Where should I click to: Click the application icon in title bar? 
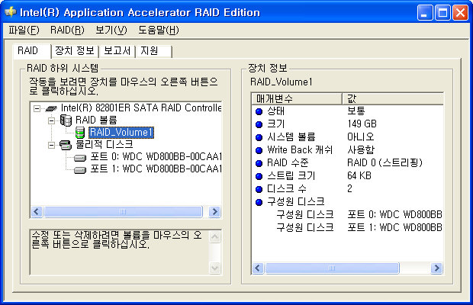point(11,12)
